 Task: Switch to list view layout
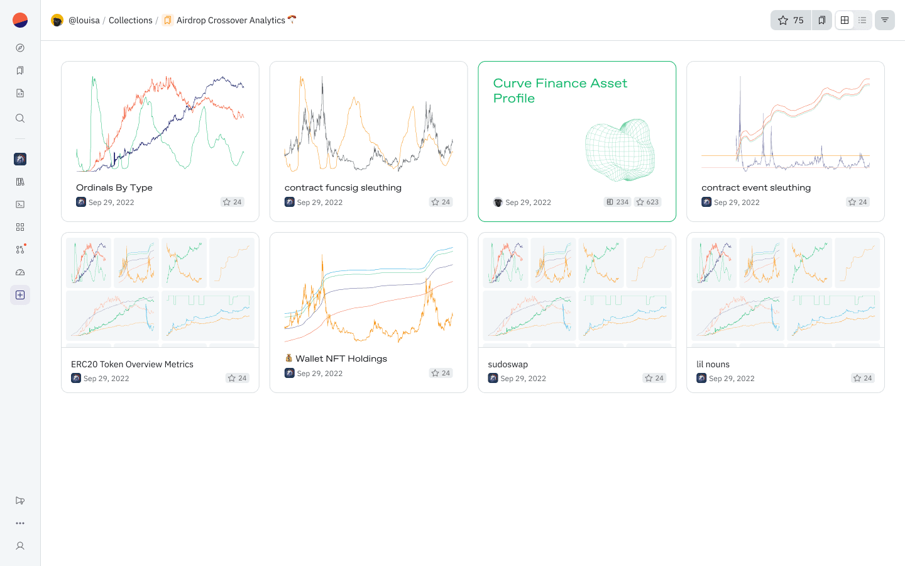pos(862,20)
